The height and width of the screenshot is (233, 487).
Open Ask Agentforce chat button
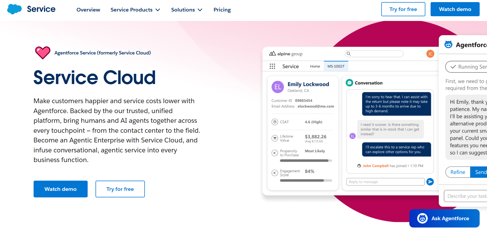pos(444,218)
